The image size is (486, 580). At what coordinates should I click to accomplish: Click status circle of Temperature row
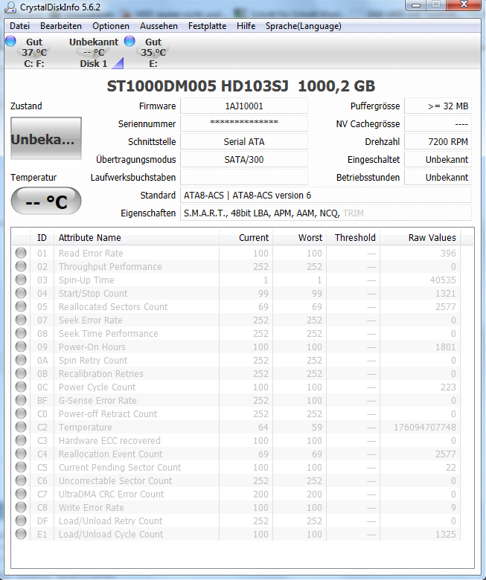pos(21,427)
